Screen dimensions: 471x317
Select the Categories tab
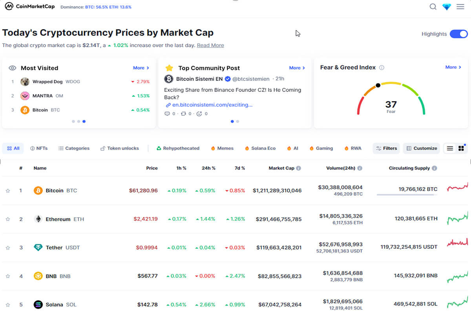(x=74, y=148)
